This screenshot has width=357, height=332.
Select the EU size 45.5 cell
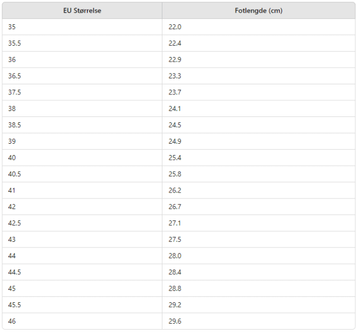(x=15, y=305)
